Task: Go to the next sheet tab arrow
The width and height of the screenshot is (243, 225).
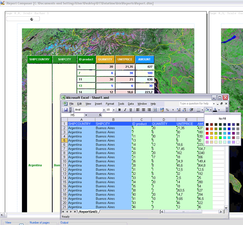Action: [x=71, y=212]
